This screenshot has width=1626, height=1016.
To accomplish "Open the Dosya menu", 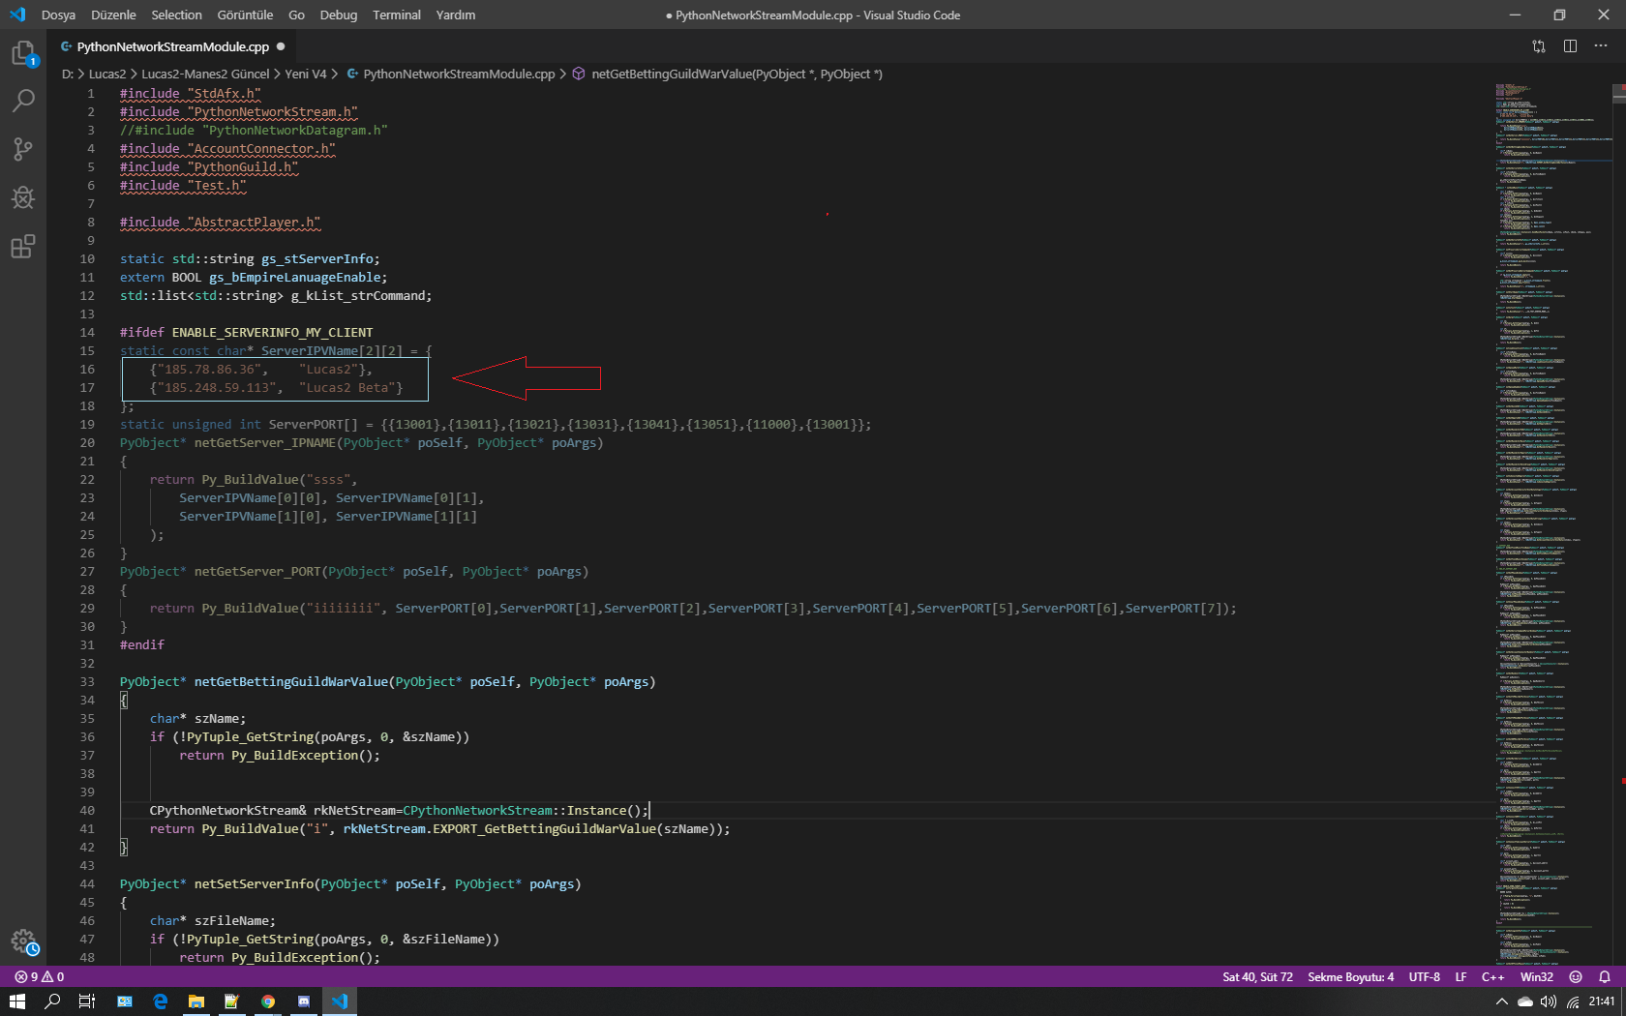I will click(x=58, y=15).
